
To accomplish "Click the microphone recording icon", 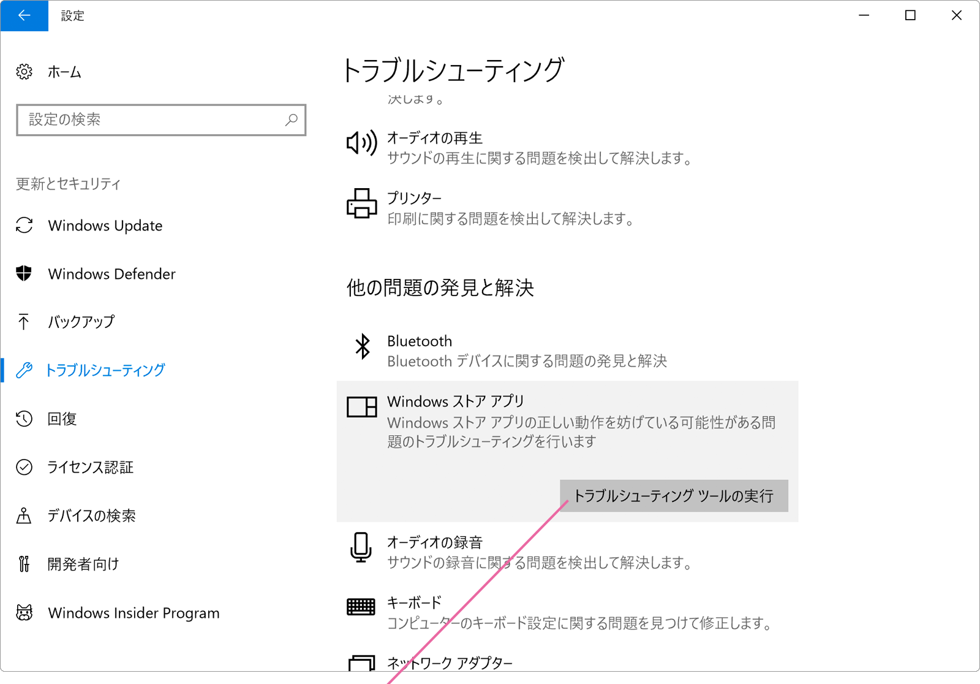I will tap(361, 547).
